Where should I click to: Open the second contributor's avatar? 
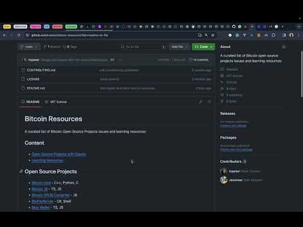(x=223, y=180)
